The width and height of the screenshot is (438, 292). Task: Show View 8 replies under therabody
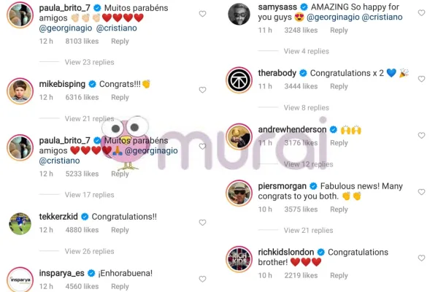(x=306, y=107)
